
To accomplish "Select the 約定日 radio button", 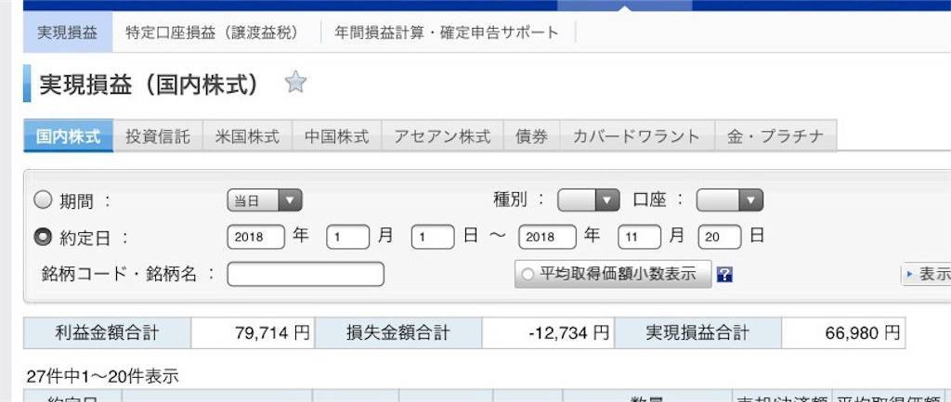I will click(x=43, y=237).
